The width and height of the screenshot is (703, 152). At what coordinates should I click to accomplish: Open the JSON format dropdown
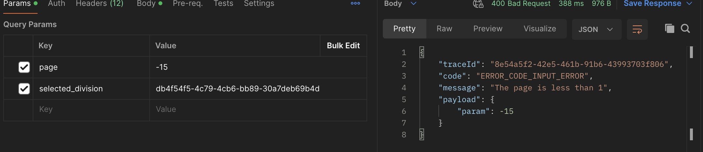click(x=597, y=29)
